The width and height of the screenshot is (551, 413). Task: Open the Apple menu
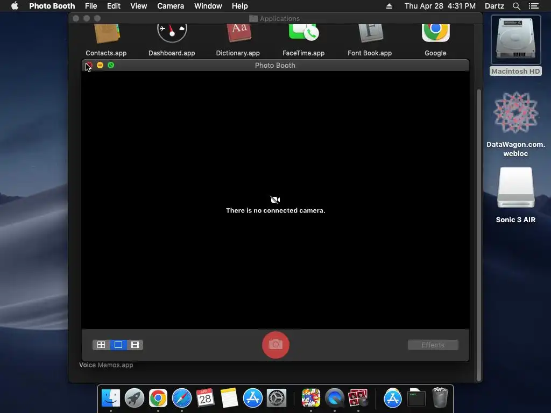tap(15, 6)
